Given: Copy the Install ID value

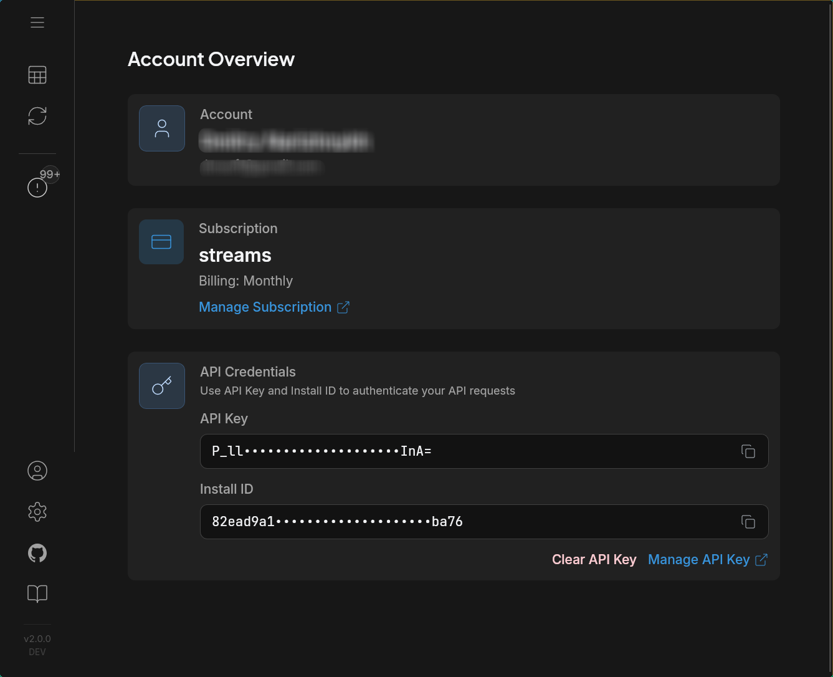Looking at the screenshot, I should 748,522.
